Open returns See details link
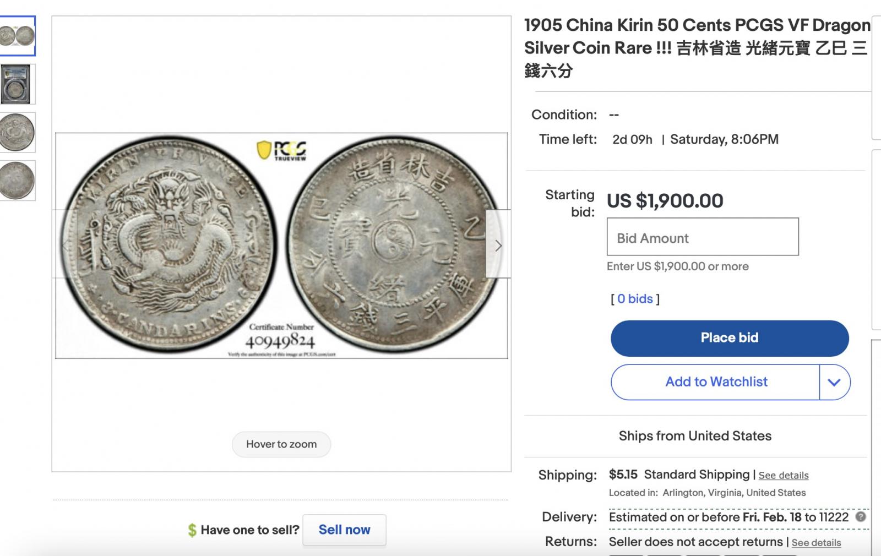Viewport: 881px width, 556px height. pos(816,543)
